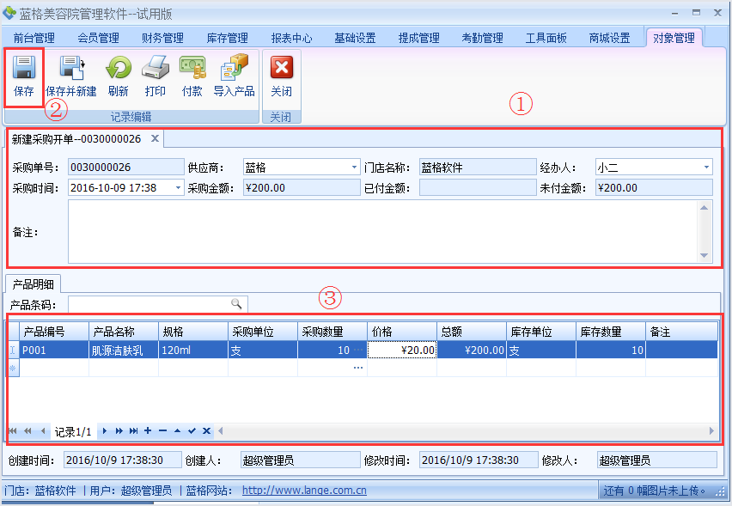
Task: Click the 采购单号 field
Action: pos(126,168)
